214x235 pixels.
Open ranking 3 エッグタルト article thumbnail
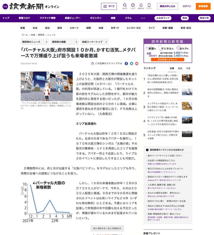(x=187, y=106)
